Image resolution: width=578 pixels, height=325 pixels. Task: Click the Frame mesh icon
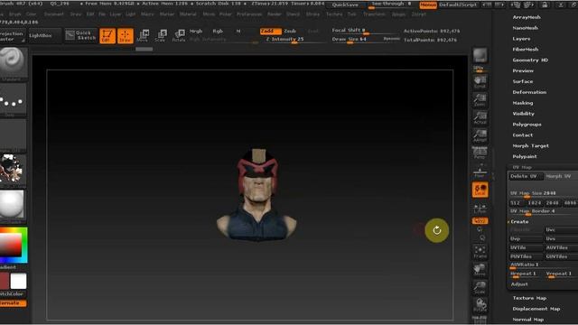[480, 252]
